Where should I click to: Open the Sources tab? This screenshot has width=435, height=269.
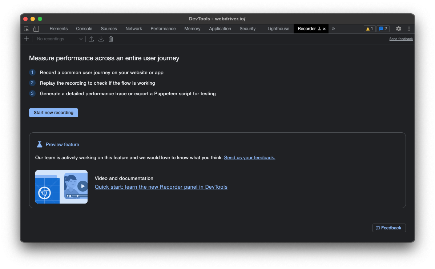coord(109,29)
